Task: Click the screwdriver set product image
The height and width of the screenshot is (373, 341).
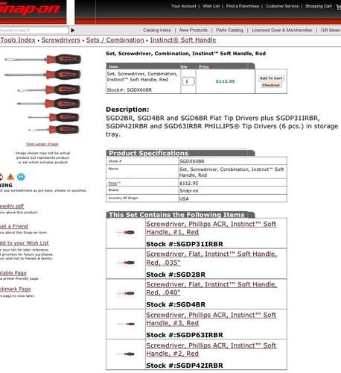Action: tap(42, 95)
